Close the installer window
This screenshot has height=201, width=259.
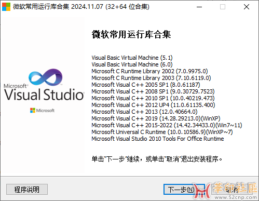click(247, 7)
